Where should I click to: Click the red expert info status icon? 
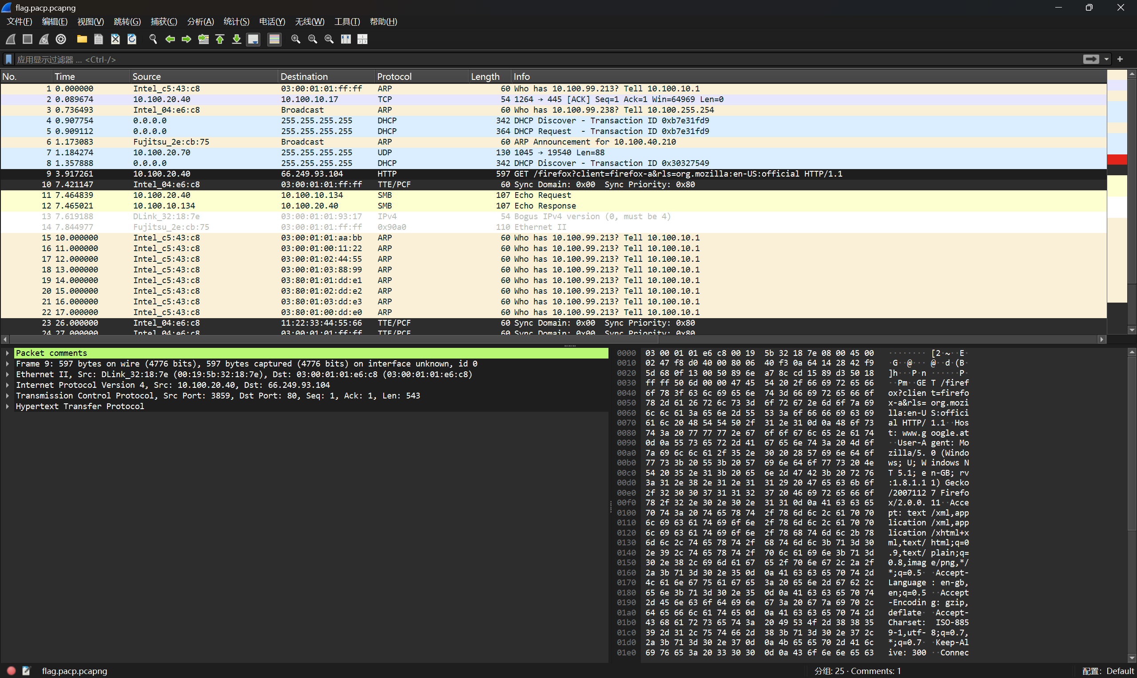click(12, 671)
